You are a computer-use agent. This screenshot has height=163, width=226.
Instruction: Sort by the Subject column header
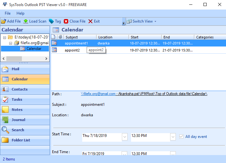tap(80, 37)
